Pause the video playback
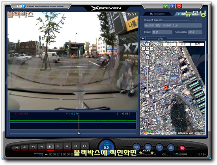The image size is (217, 165). 50,146
